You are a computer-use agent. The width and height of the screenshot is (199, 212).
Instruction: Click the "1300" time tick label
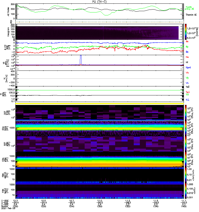[x=99, y=207]
